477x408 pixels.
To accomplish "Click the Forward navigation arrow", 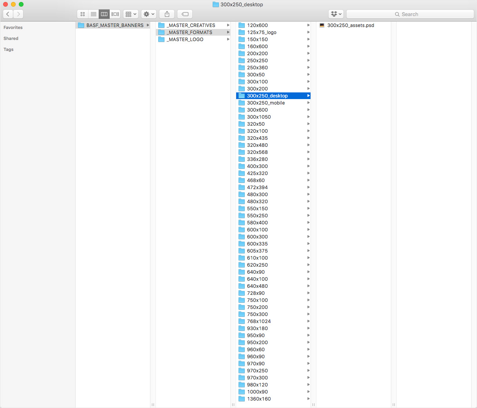I will pyautogui.click(x=18, y=14).
